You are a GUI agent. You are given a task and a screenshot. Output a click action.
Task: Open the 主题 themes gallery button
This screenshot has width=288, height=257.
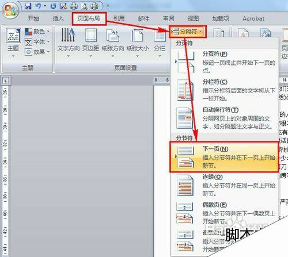13,42
